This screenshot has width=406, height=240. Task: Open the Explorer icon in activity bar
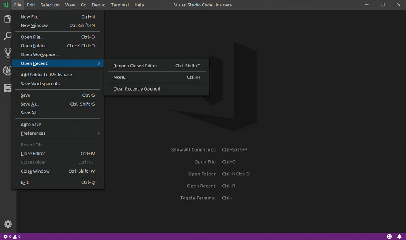coord(8,19)
